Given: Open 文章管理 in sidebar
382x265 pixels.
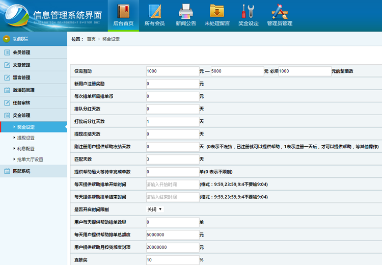Looking at the screenshot, I should pyautogui.click(x=21, y=65).
